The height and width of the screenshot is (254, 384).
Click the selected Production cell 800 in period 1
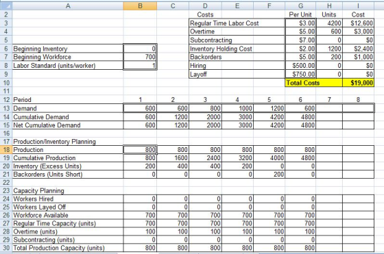pyautogui.click(x=140, y=150)
